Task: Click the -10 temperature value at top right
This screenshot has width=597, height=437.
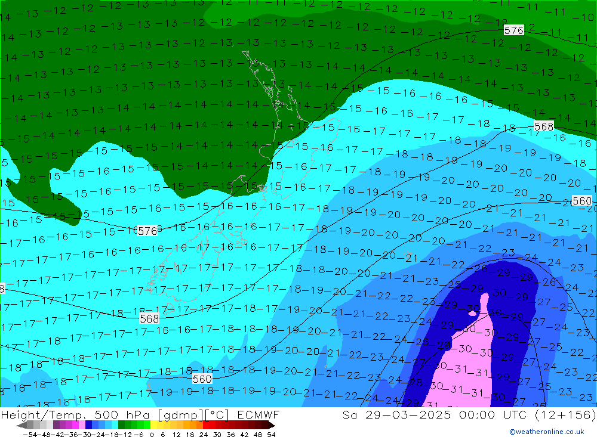Action: pos(583,17)
